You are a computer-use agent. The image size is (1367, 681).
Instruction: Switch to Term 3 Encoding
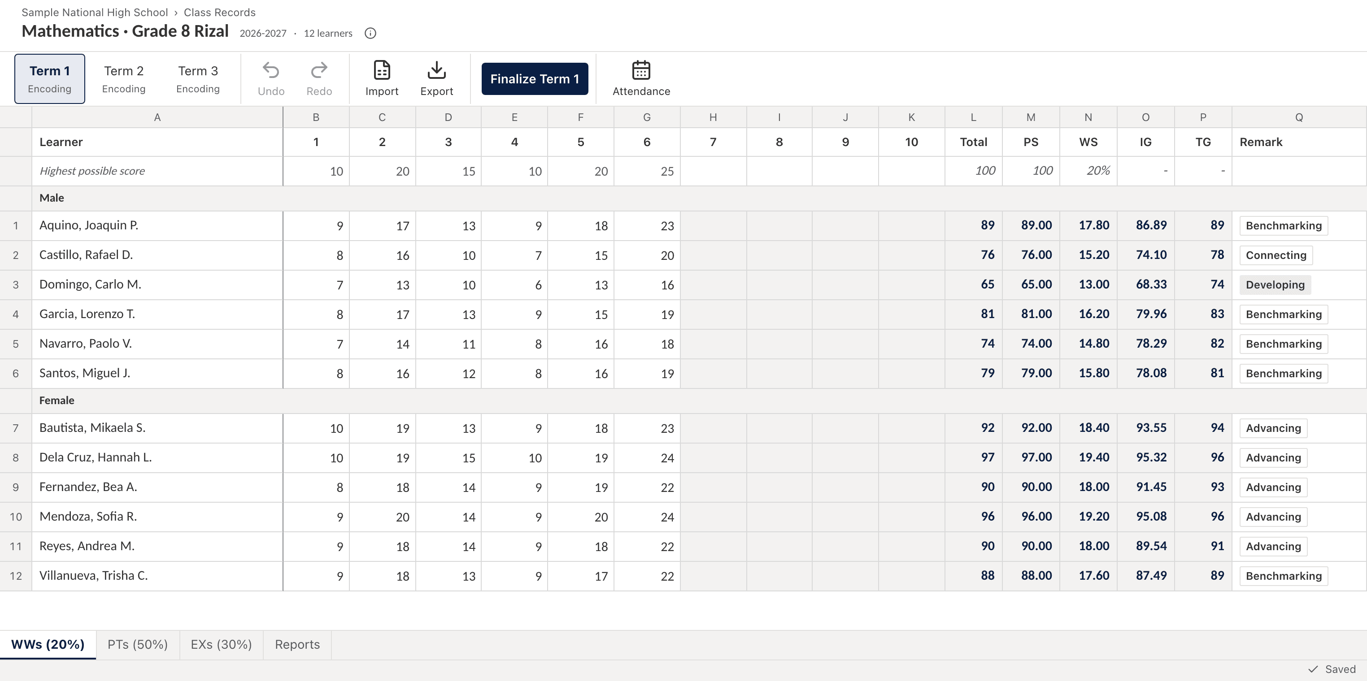click(198, 78)
